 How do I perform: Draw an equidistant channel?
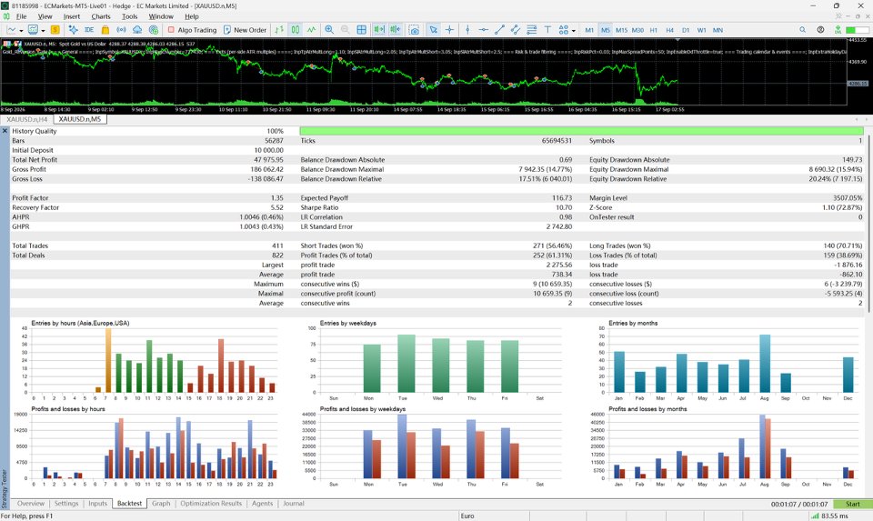point(516,29)
